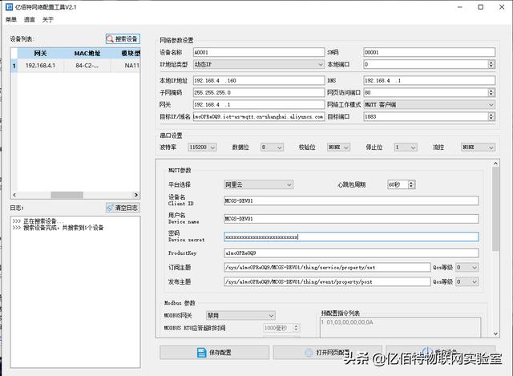Click the 网关 input field

click(x=259, y=105)
